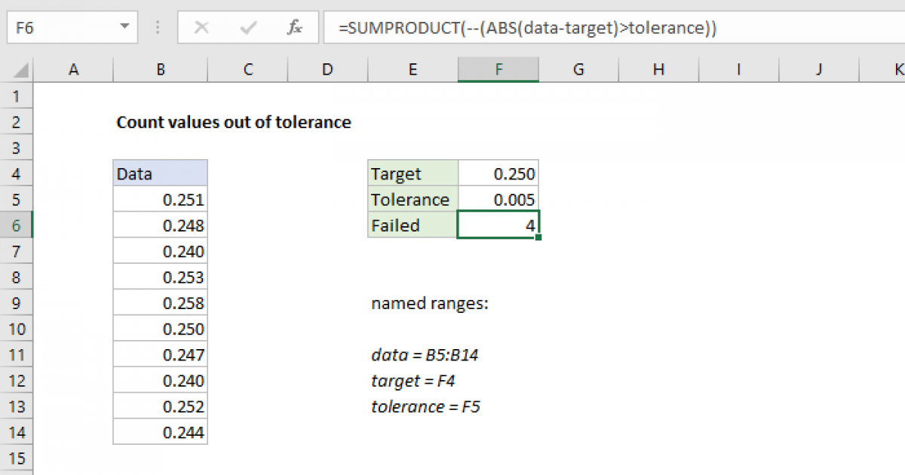
Task: Click the Enter checkmark icon in formula bar
Action: [x=248, y=28]
